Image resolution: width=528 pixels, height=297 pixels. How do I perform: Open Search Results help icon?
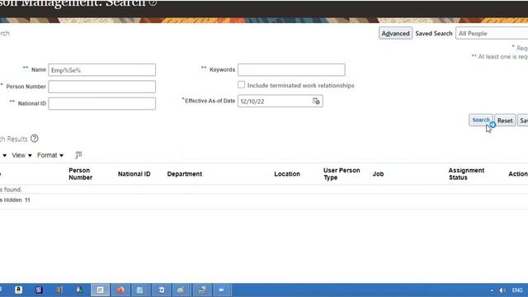(x=35, y=139)
